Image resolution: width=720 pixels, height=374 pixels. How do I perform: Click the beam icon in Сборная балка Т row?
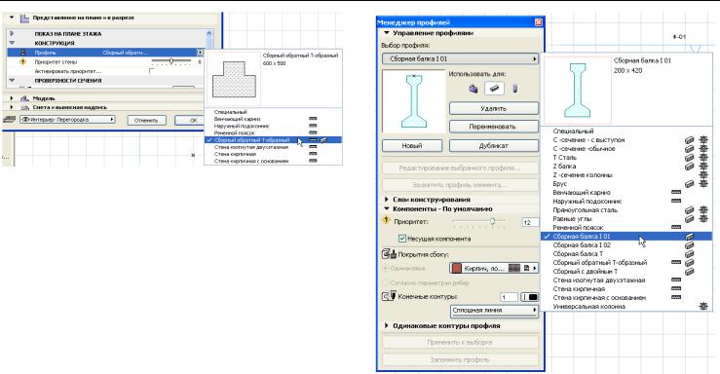point(689,254)
